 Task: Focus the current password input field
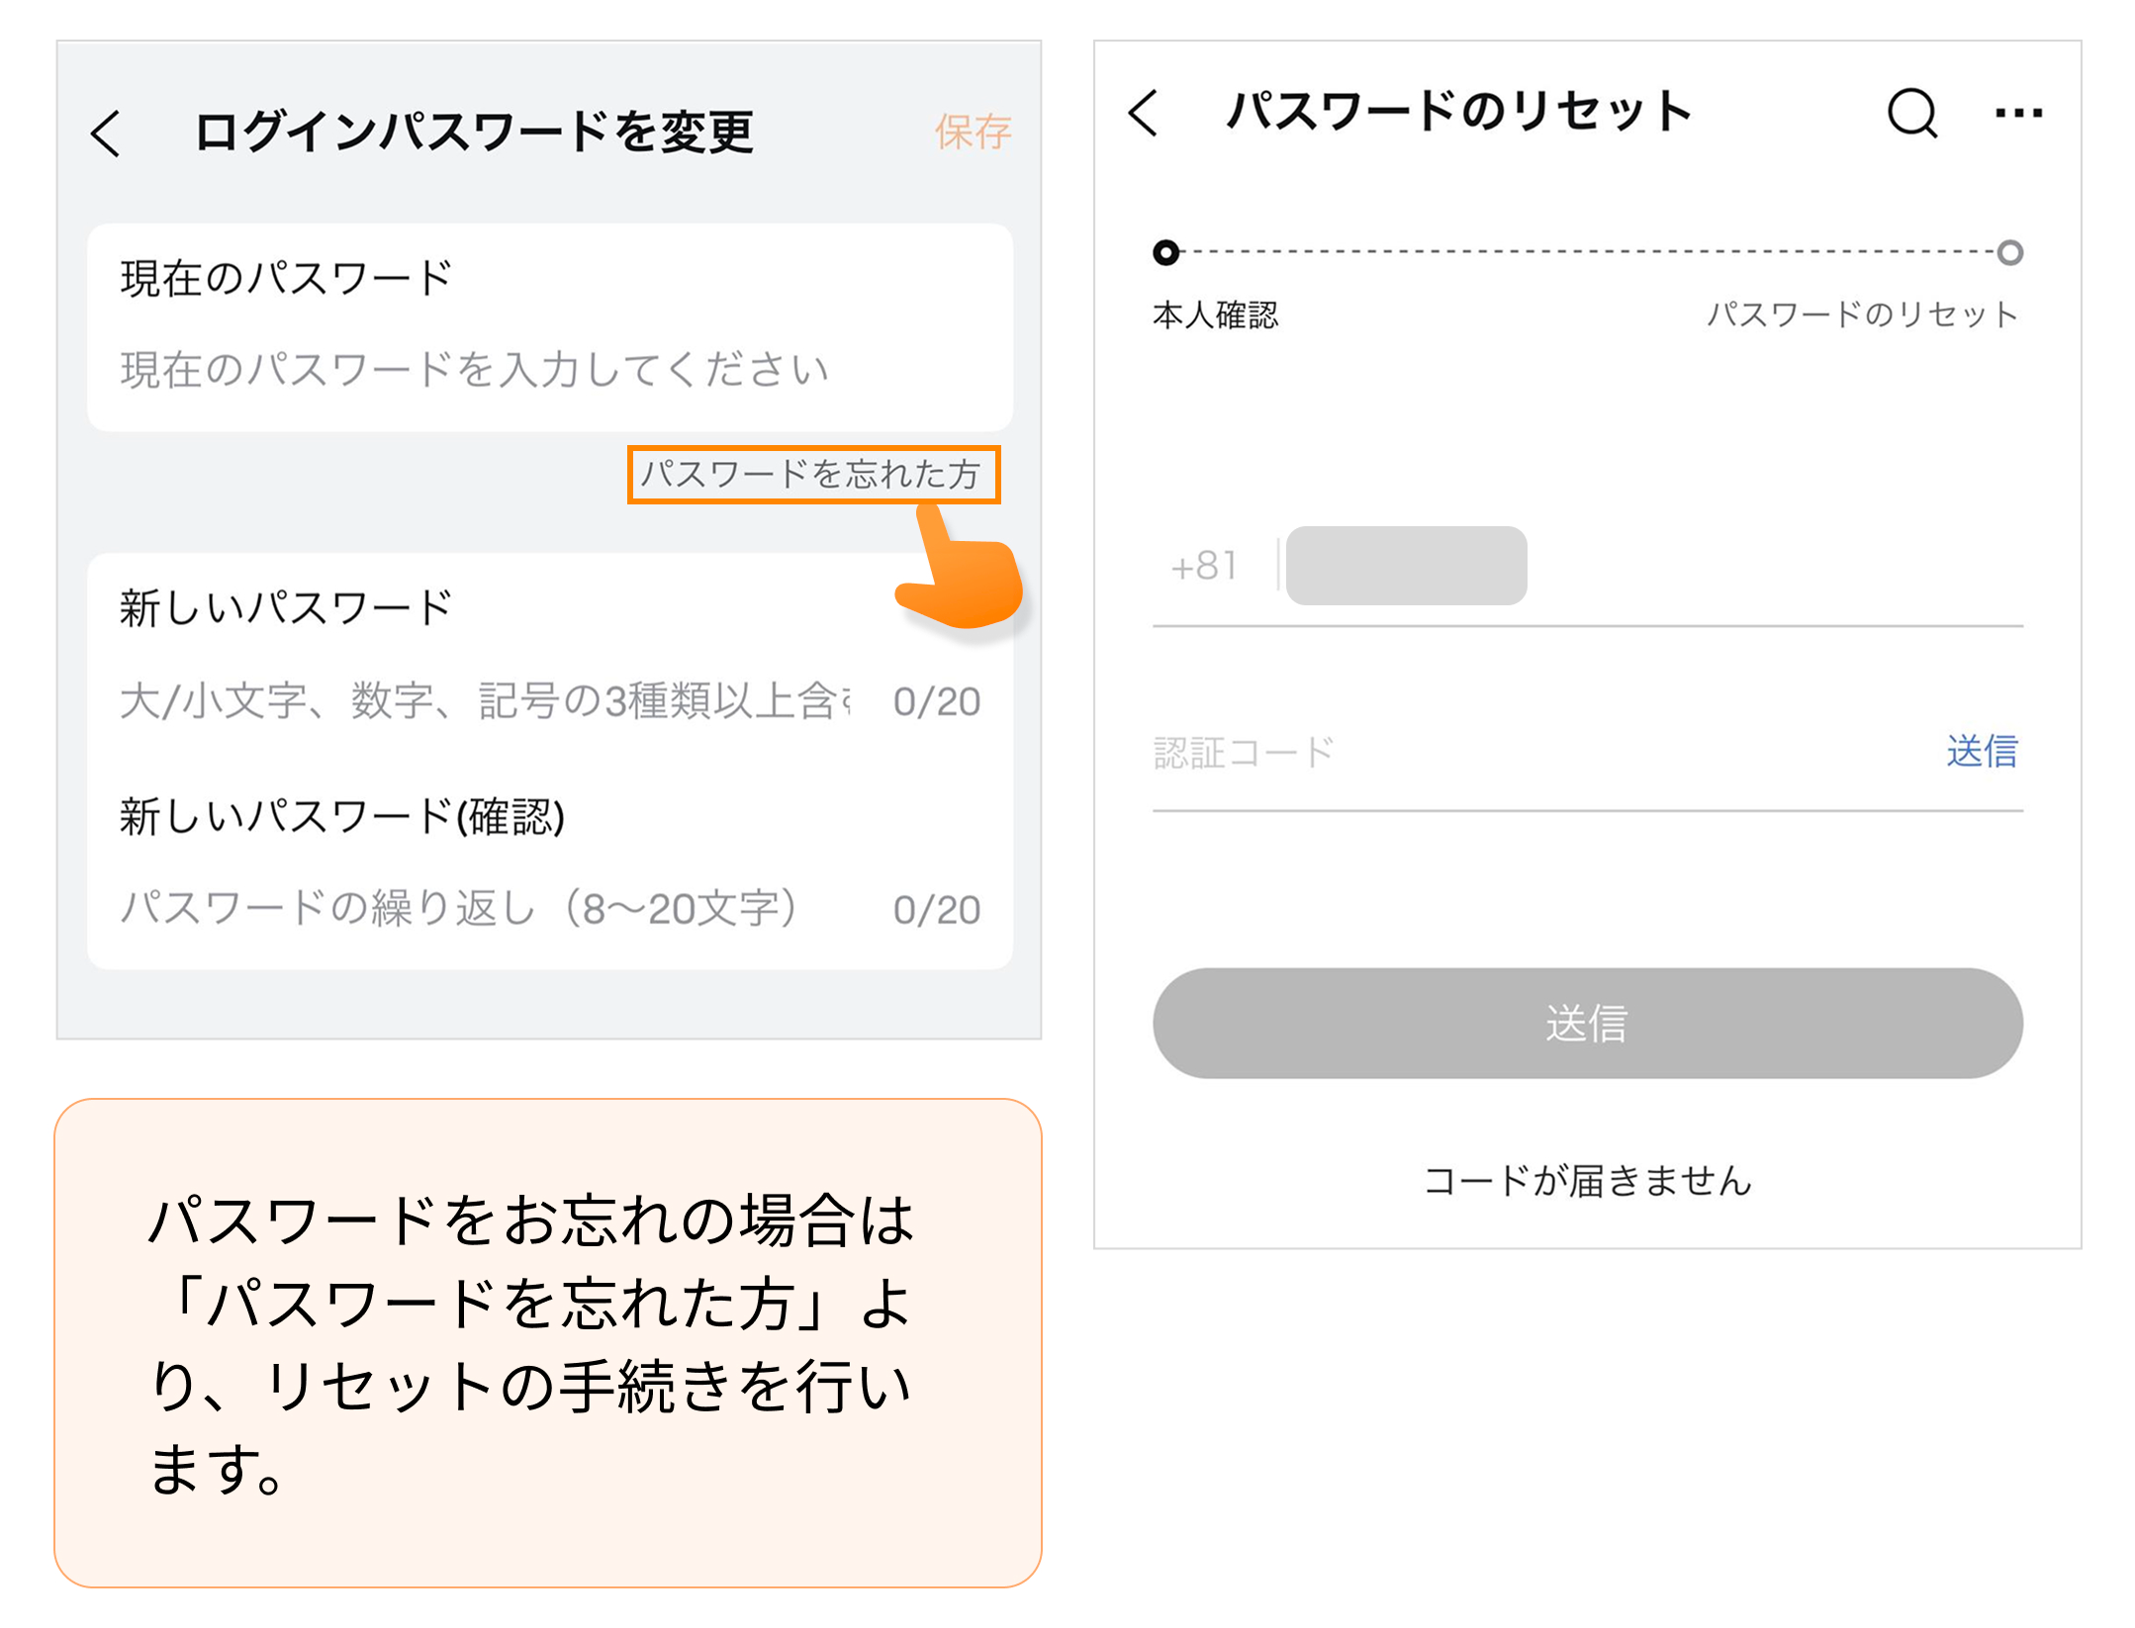click(x=475, y=370)
